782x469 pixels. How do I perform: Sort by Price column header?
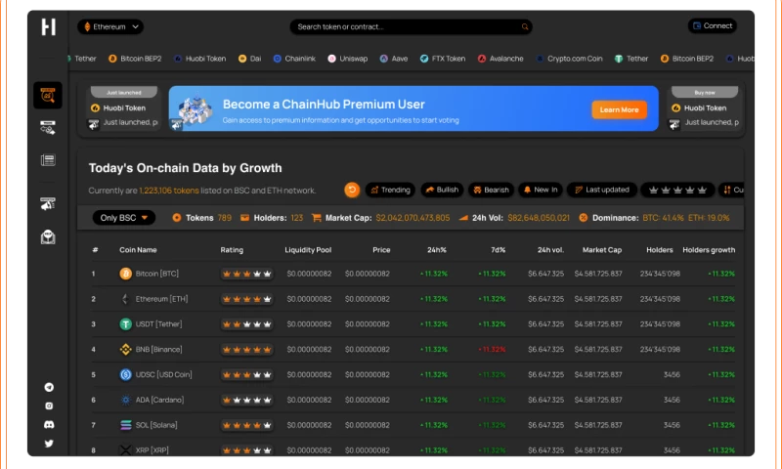(x=381, y=250)
